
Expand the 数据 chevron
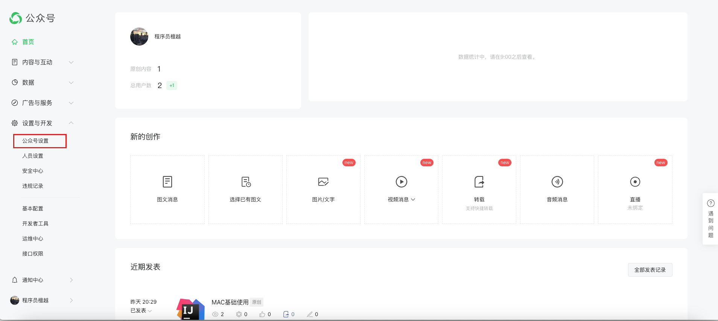pyautogui.click(x=71, y=82)
